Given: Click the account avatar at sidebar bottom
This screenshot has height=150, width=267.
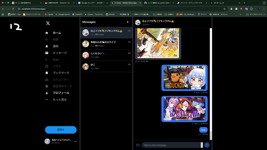Looking at the screenshot, I should point(47,141).
